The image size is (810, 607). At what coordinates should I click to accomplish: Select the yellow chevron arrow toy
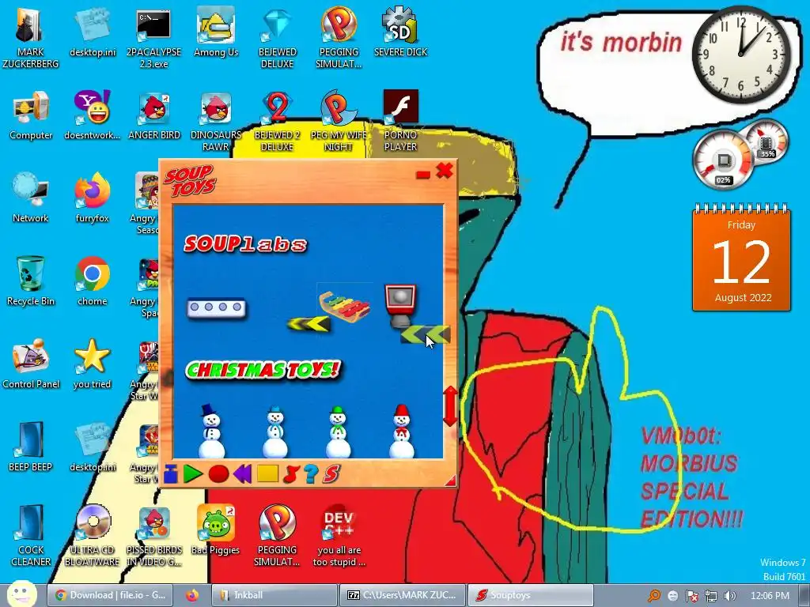pos(308,324)
